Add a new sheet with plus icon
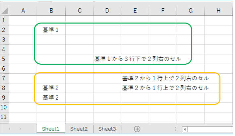 click(x=137, y=129)
